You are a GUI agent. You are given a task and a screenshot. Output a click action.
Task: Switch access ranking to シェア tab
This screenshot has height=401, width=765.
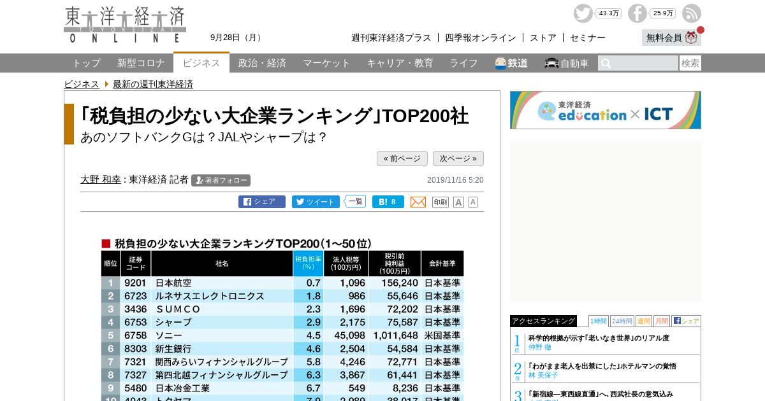point(686,321)
